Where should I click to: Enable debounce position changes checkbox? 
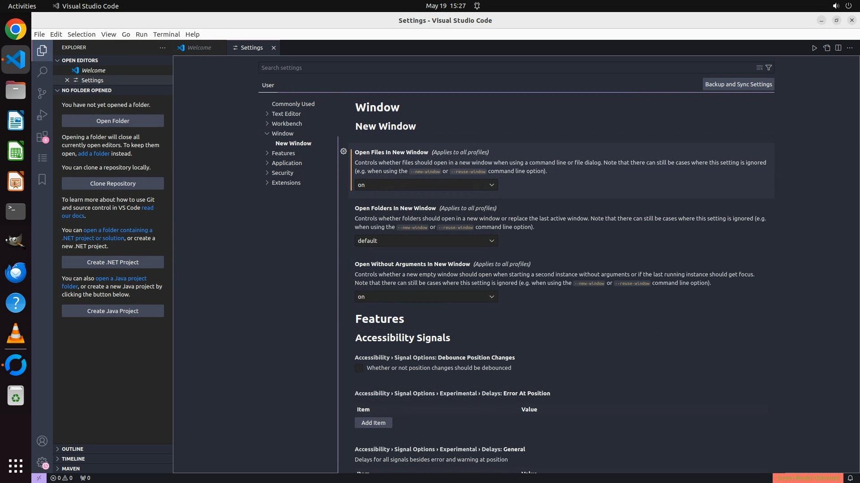point(359,368)
